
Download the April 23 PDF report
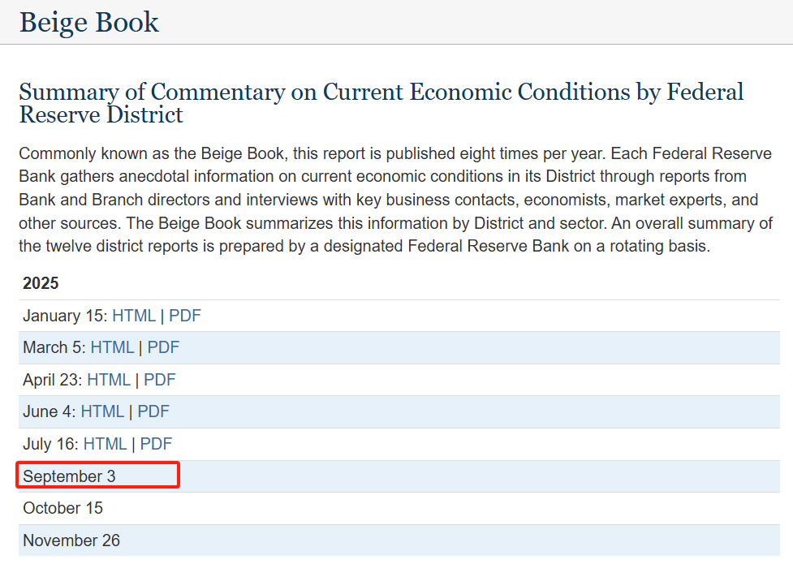coord(160,379)
